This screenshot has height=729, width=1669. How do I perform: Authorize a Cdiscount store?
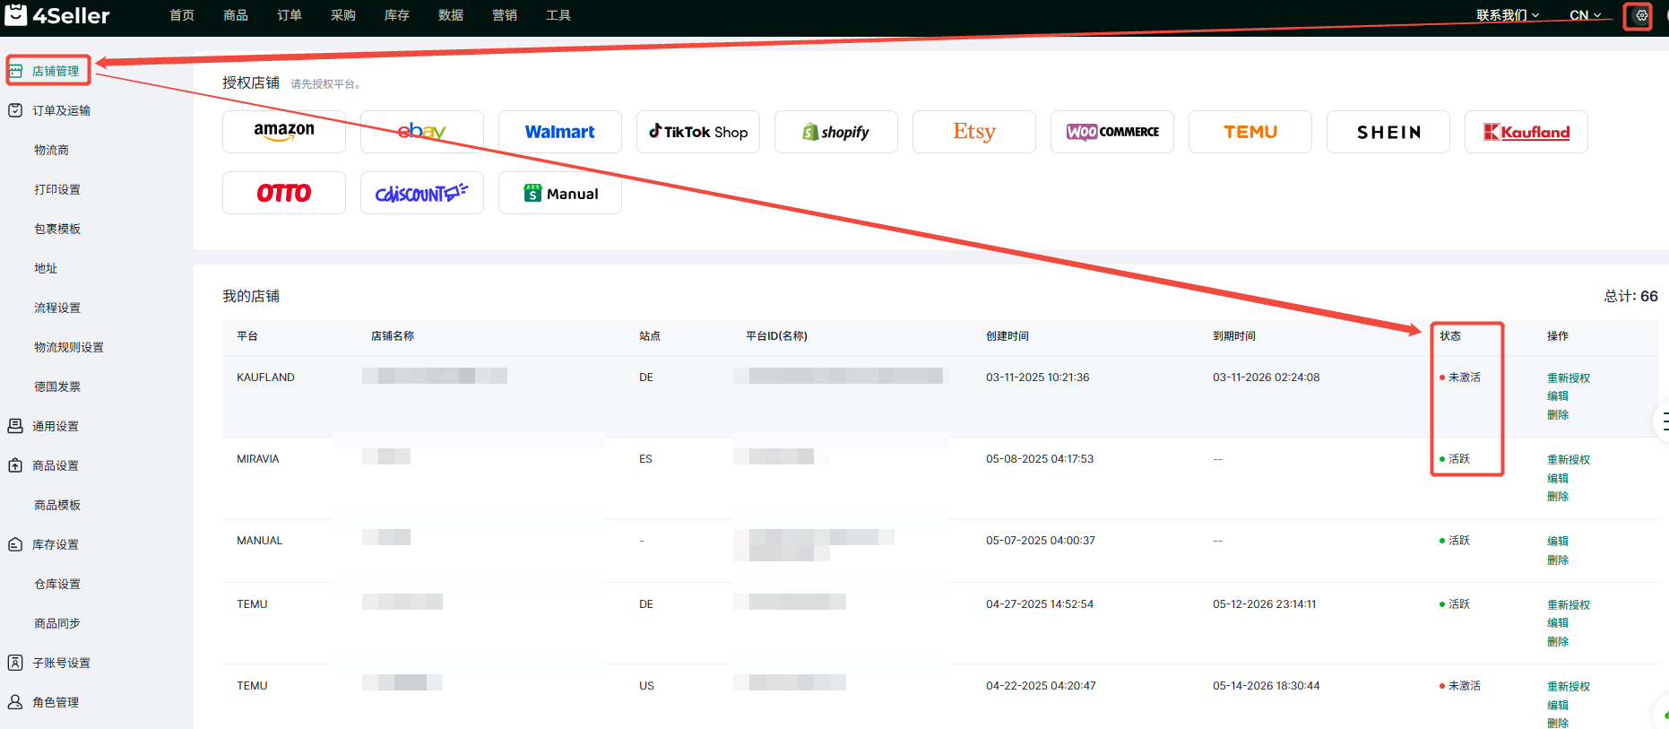(x=422, y=193)
